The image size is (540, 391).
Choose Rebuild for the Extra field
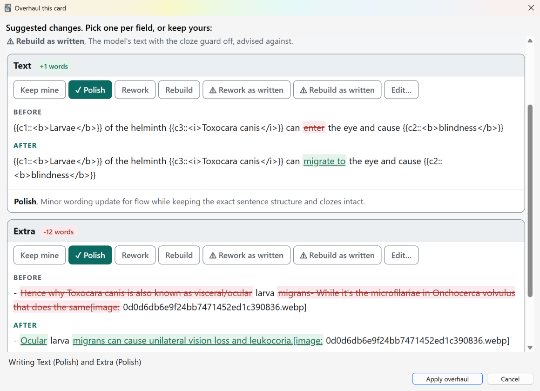179,255
